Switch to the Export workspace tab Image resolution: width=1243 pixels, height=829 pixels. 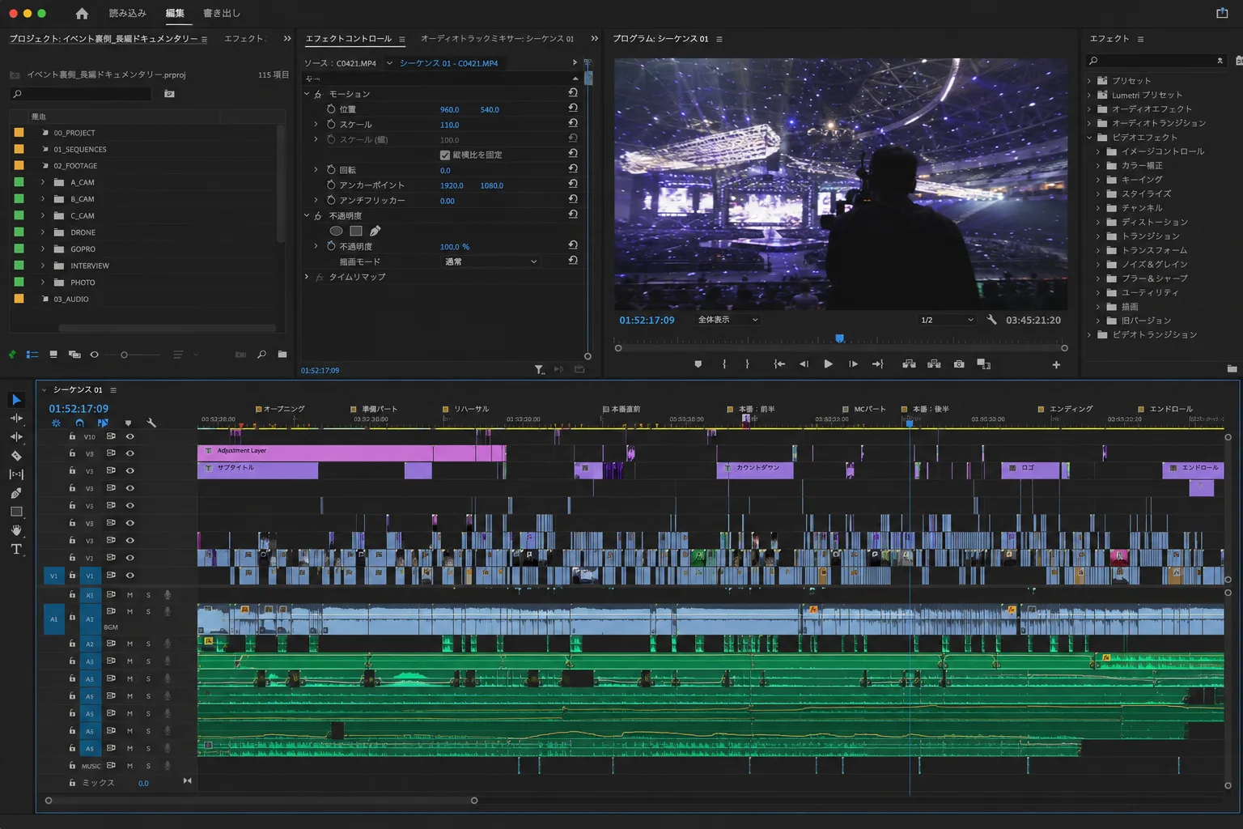(x=221, y=13)
